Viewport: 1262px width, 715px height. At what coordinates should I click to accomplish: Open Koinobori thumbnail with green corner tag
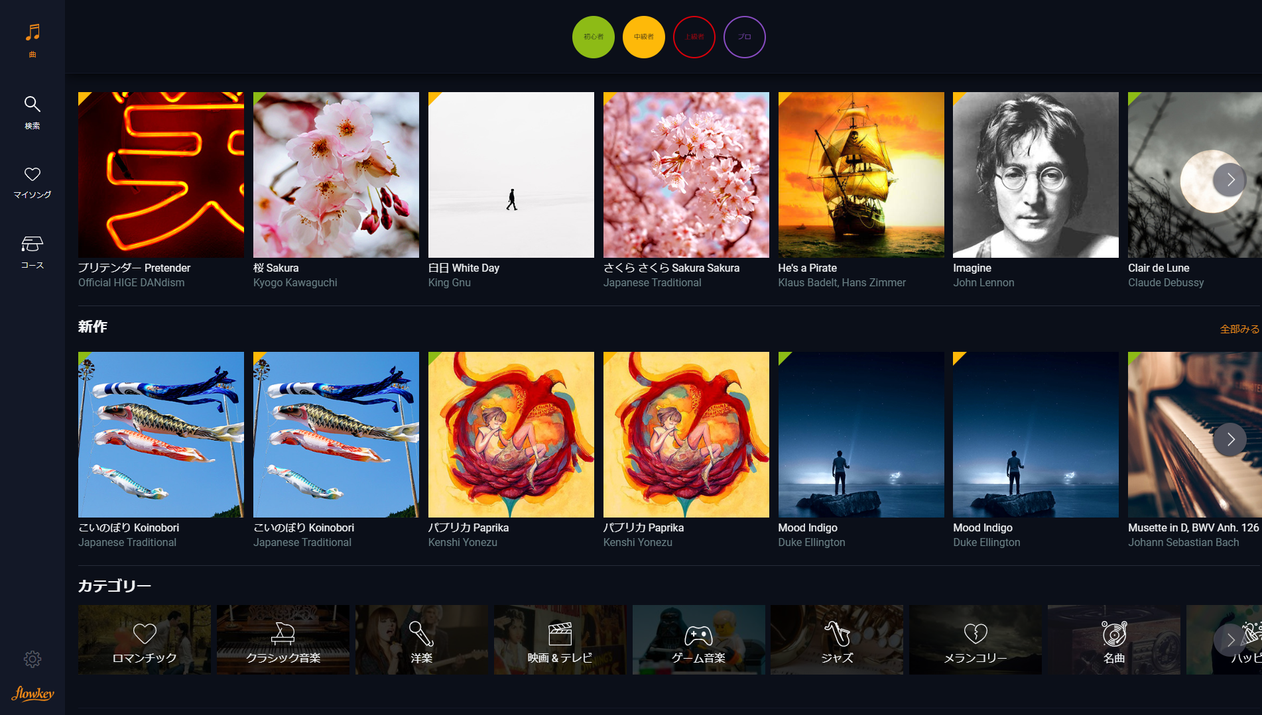click(161, 435)
